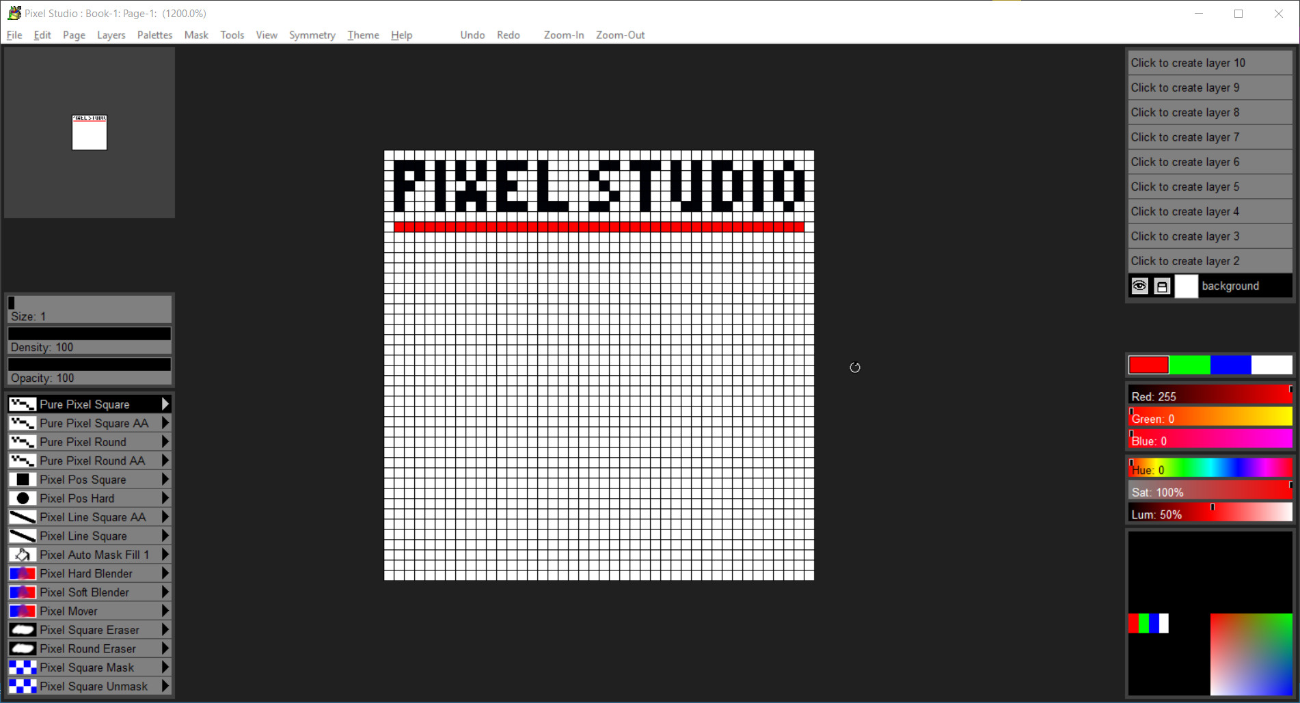The height and width of the screenshot is (703, 1300).
Task: Expand Pixel Hard Blender options arrow
Action: point(165,573)
